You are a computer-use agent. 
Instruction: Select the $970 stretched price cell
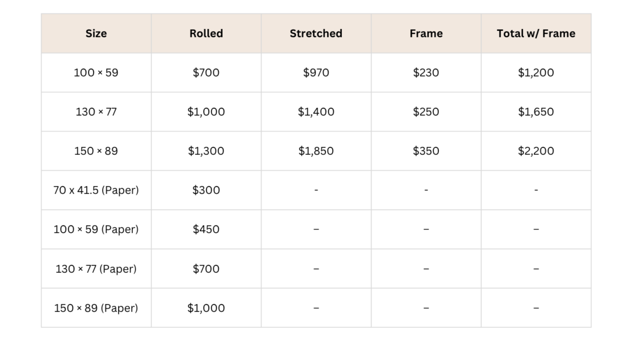316,73
